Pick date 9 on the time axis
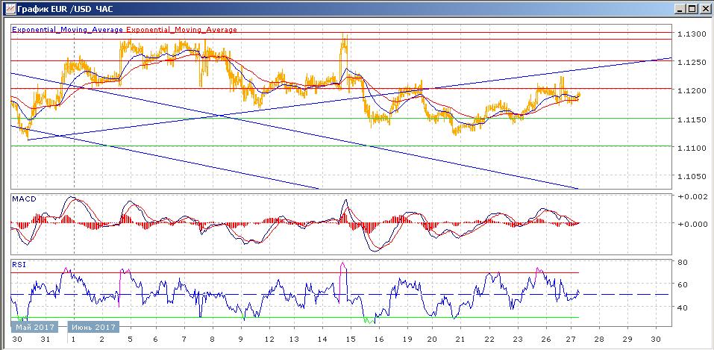This screenshot has width=714, height=350. pos(241,338)
